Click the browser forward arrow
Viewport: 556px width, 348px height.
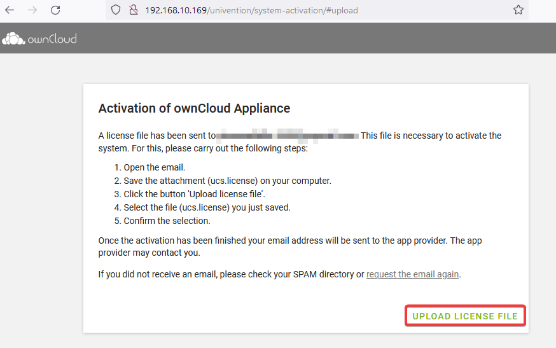32,10
